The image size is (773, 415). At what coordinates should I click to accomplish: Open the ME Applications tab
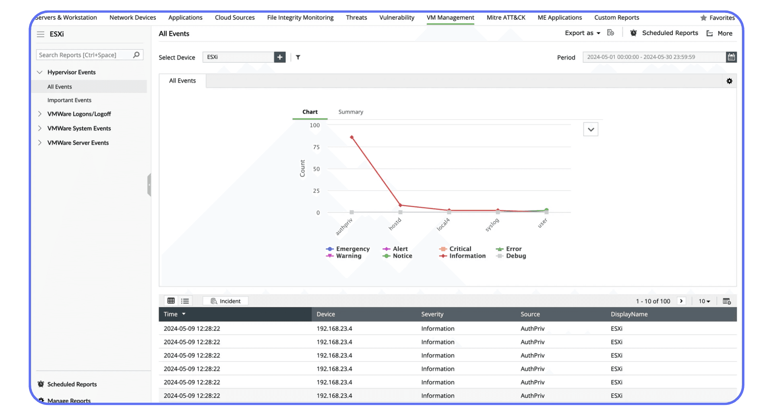click(x=560, y=18)
